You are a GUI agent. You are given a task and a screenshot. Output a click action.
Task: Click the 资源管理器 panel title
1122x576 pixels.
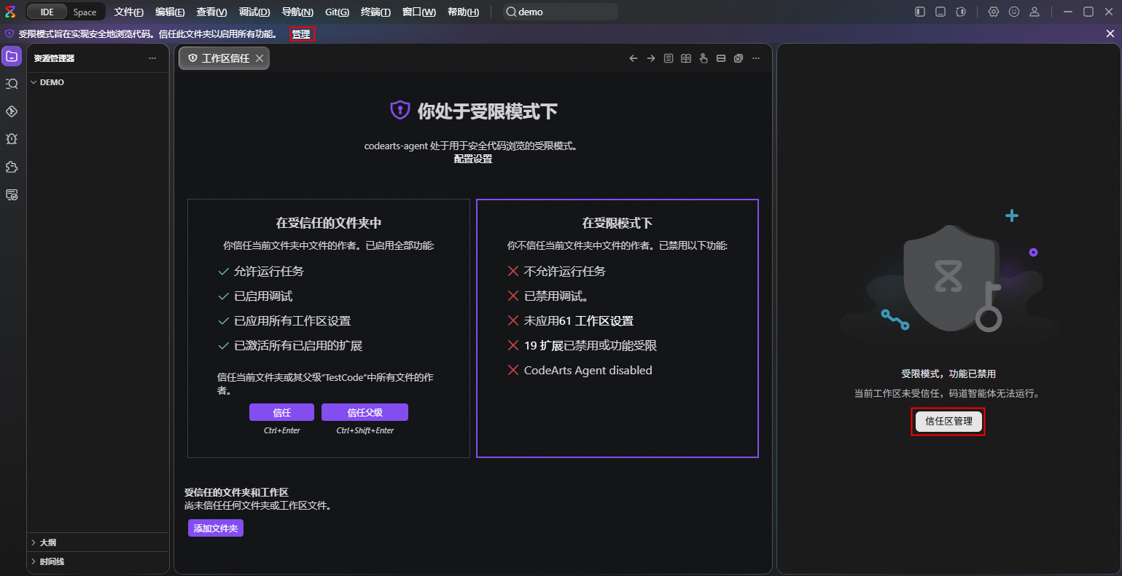pyautogui.click(x=54, y=58)
